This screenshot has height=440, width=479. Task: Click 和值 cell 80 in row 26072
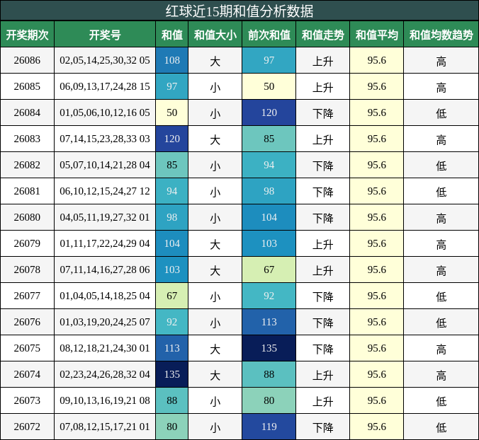point(172,427)
